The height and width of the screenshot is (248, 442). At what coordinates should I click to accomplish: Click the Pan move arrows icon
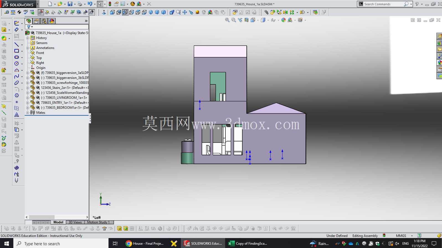185,12
